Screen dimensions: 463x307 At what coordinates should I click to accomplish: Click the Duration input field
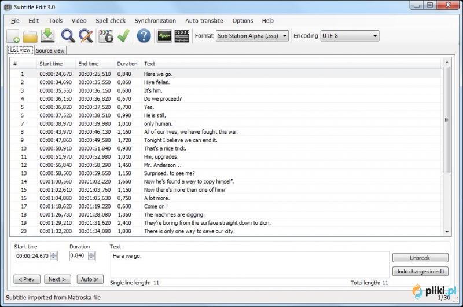pyautogui.click(x=79, y=256)
